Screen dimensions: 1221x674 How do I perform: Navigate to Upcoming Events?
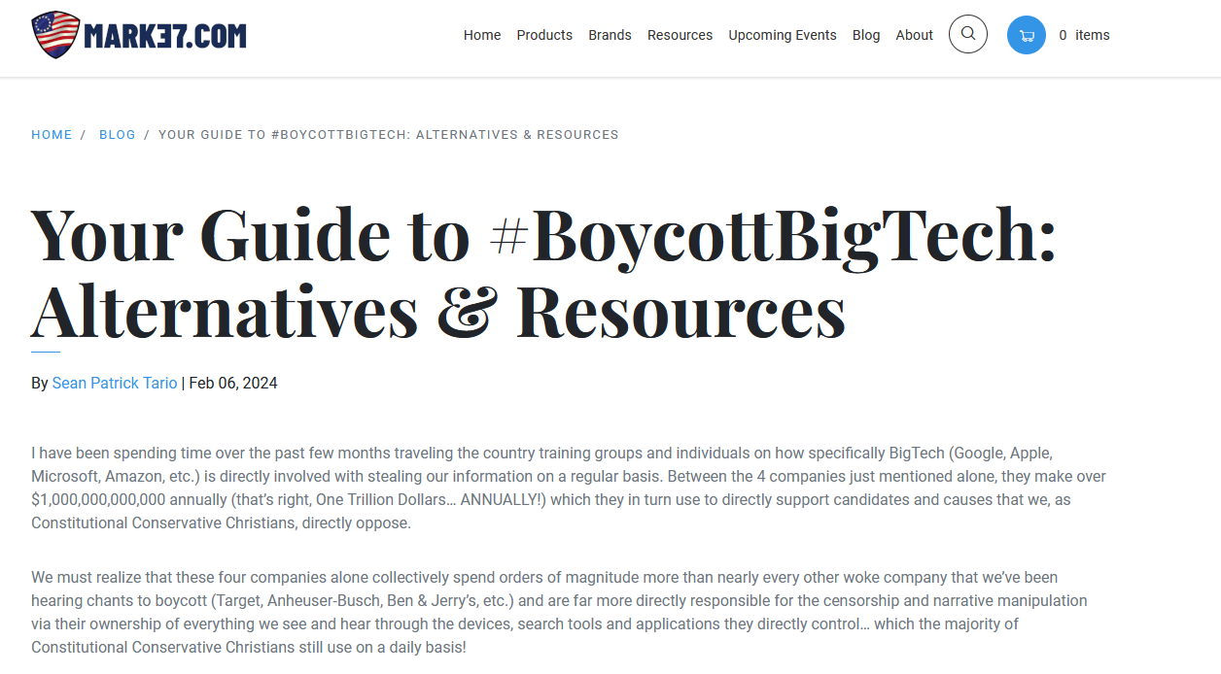pos(783,35)
